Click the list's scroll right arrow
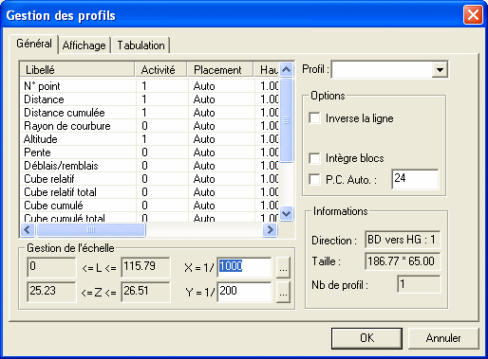The width and height of the screenshot is (488, 359). tap(270, 229)
